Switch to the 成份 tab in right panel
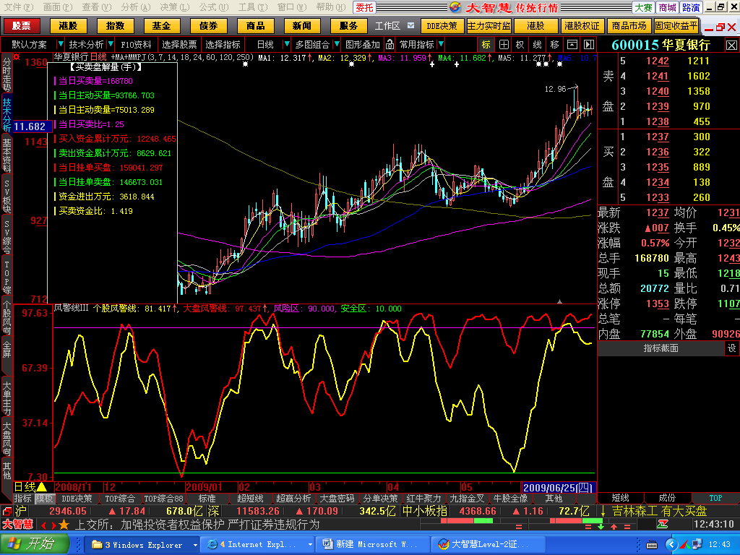 point(667,498)
